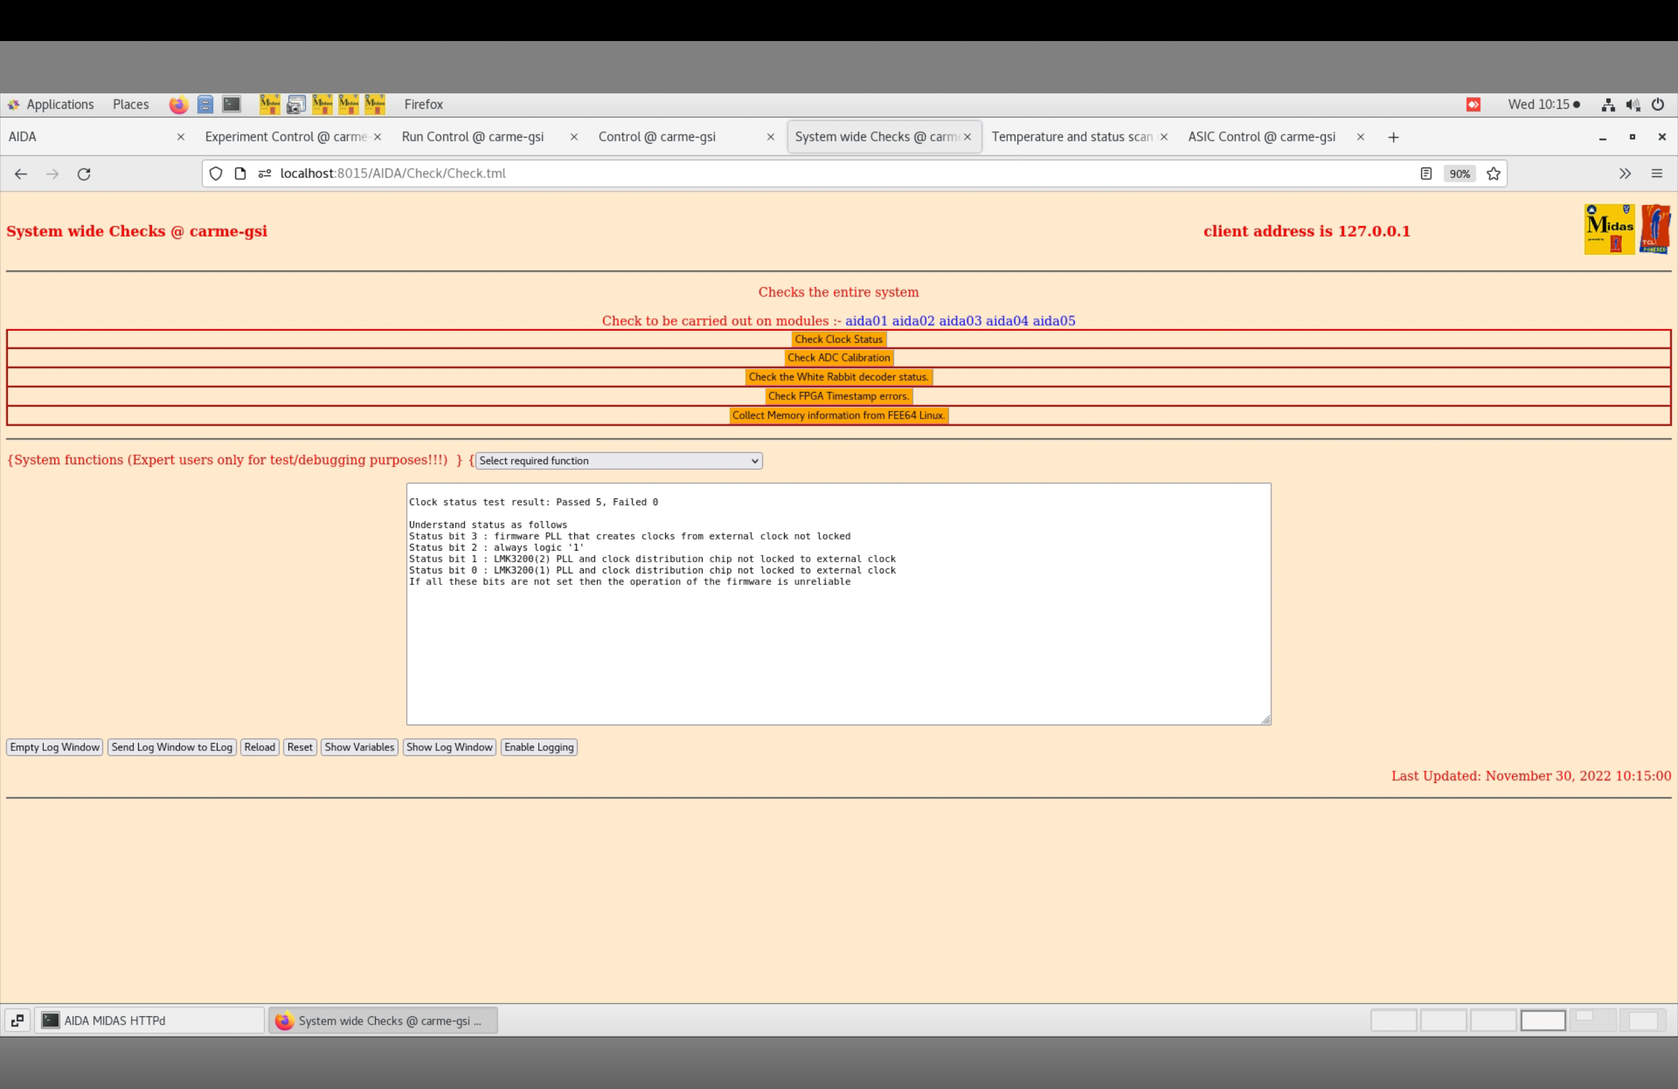Click the Midas logo icon
This screenshot has width=1678, height=1089.
1609,230
